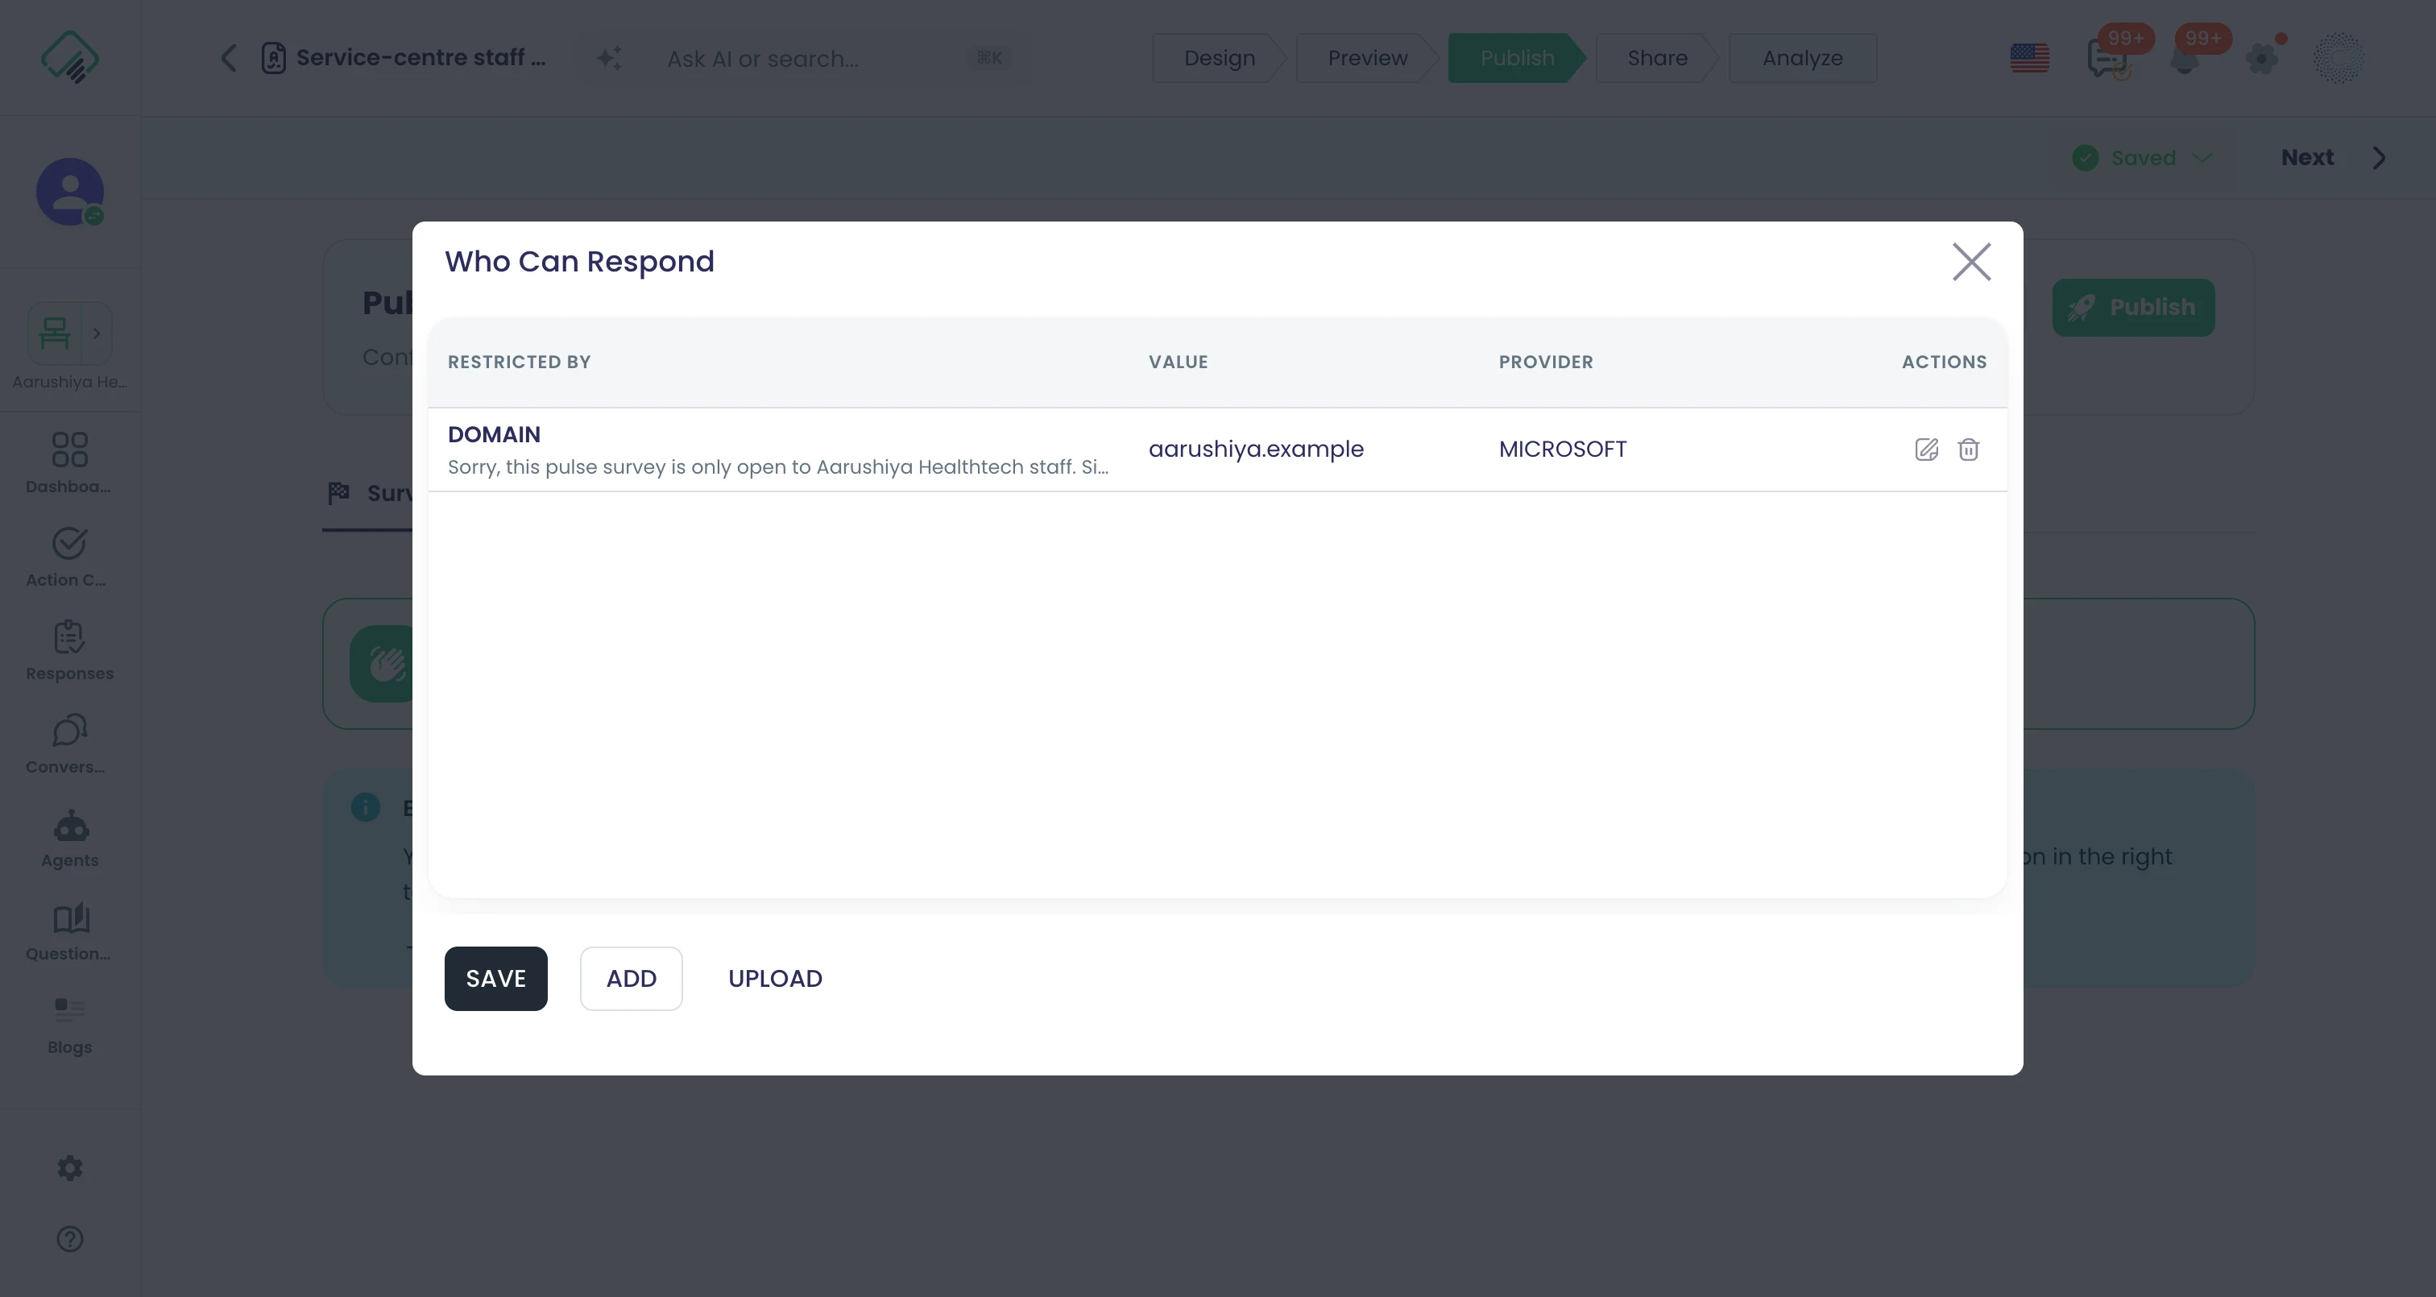This screenshot has width=2436, height=1297.
Task: Click Next to continue
Action: pos(2333,158)
